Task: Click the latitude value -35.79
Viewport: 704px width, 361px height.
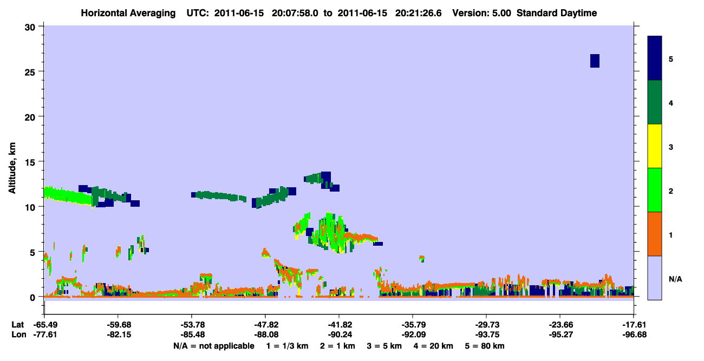Action: (x=413, y=325)
